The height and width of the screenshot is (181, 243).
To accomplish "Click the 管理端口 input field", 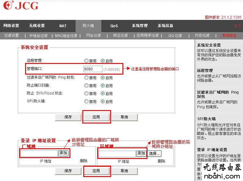I will [x=93, y=69].
